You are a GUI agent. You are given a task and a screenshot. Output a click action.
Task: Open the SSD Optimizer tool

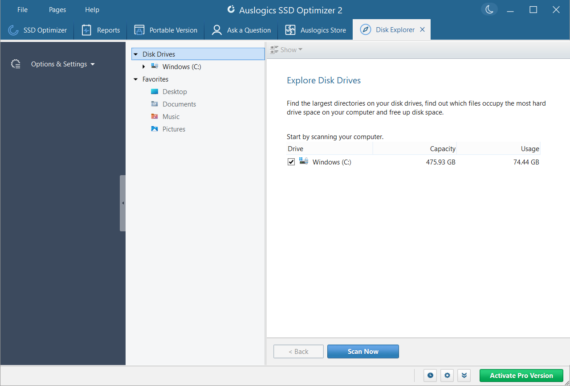[37, 30]
